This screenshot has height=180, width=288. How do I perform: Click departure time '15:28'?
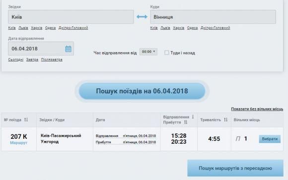tap(179, 136)
